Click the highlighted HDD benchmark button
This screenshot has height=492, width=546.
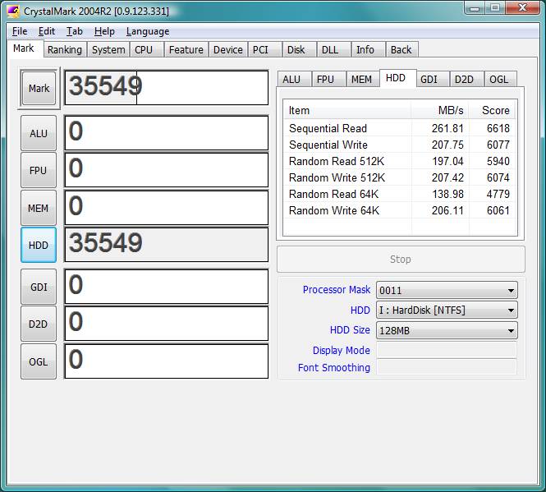coord(39,245)
